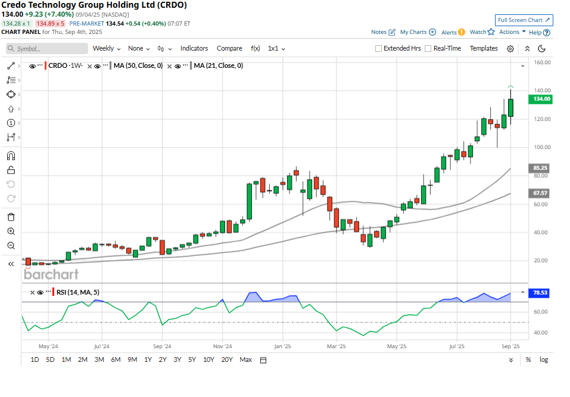Select the shapes drawing tool
Image resolution: width=570 pixels, height=397 pixels.
click(x=11, y=95)
